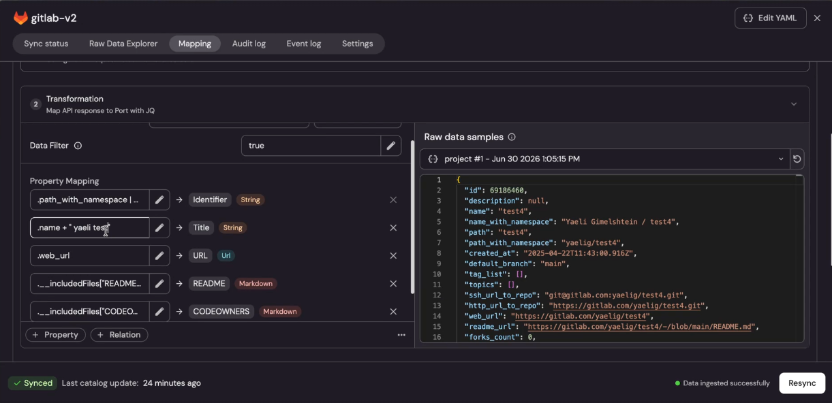
Task: Refresh the raw data samples
Action: [797, 159]
